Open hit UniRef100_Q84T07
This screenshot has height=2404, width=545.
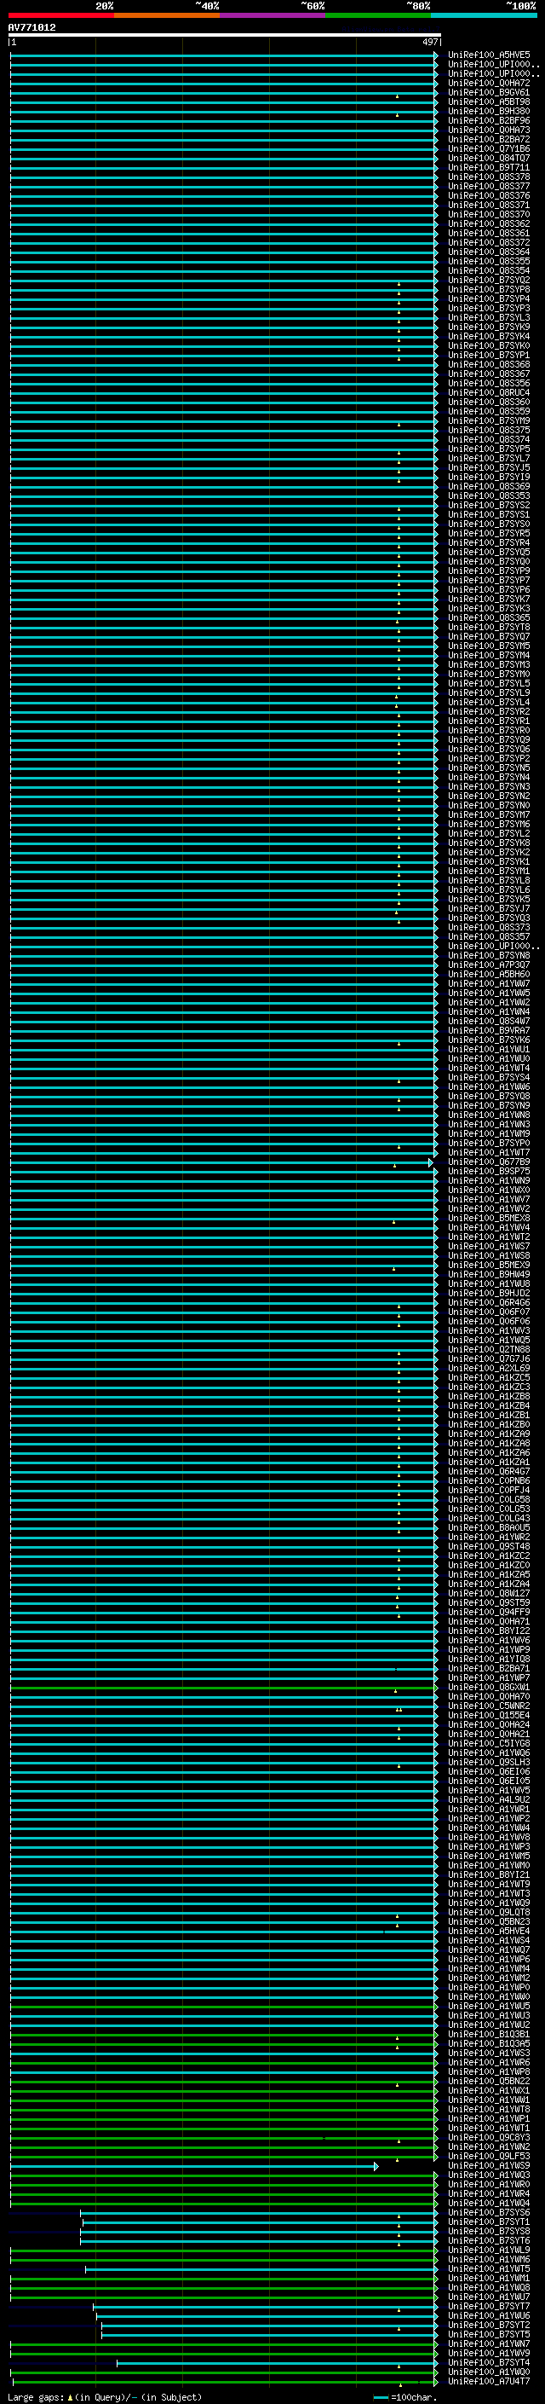coord(489,158)
